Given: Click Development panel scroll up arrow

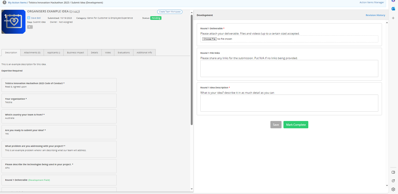Looking at the screenshot, I should click(387, 23).
